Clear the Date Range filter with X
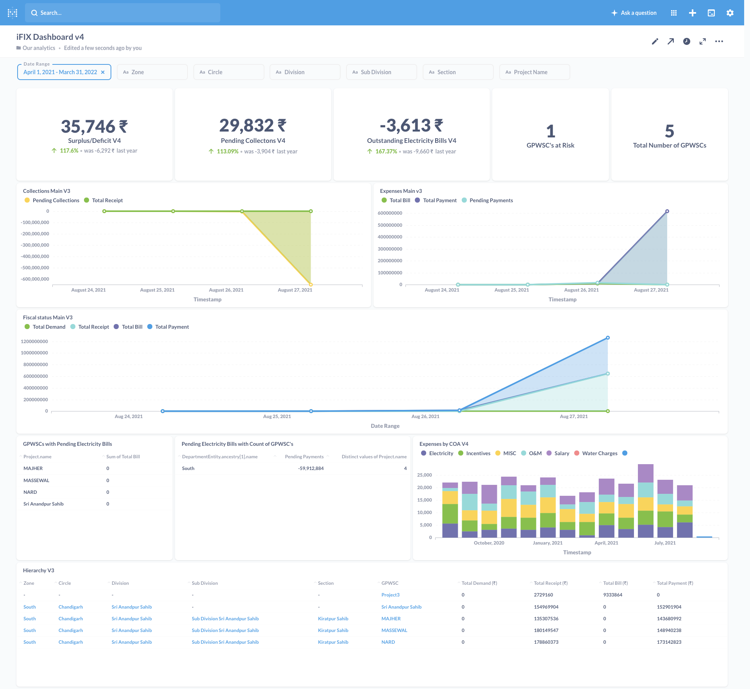This screenshot has width=750, height=689. (103, 72)
